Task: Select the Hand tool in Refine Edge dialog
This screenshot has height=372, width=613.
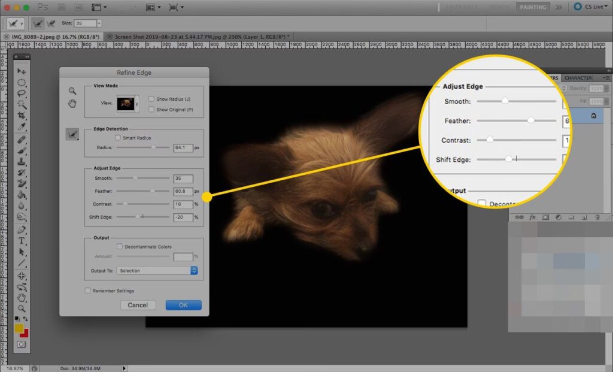Action: point(72,104)
